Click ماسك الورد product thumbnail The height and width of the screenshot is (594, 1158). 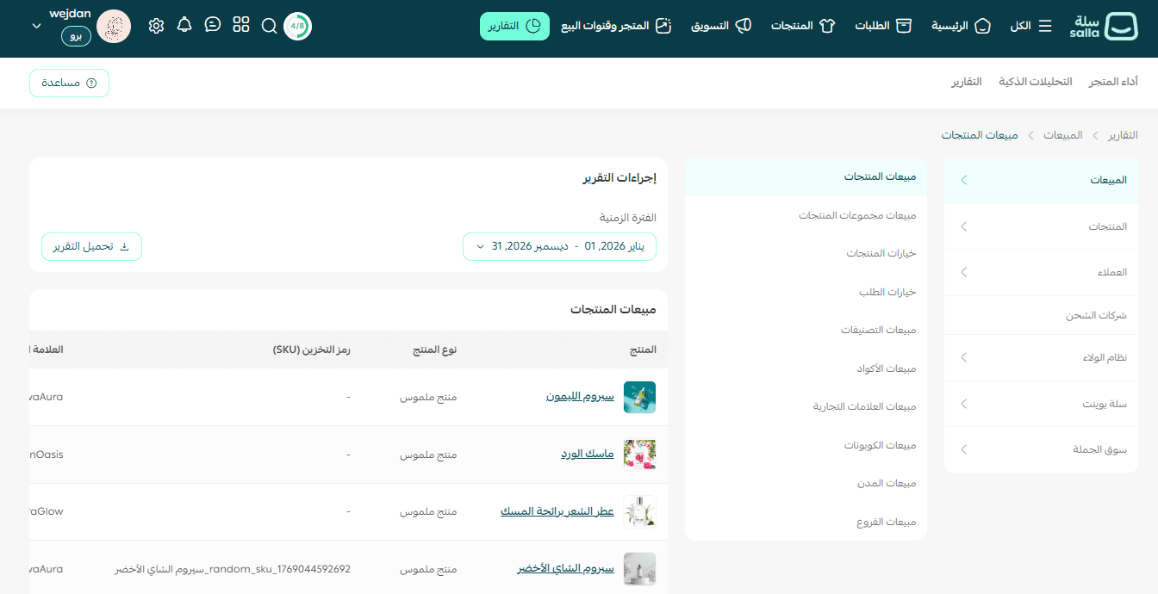click(640, 455)
